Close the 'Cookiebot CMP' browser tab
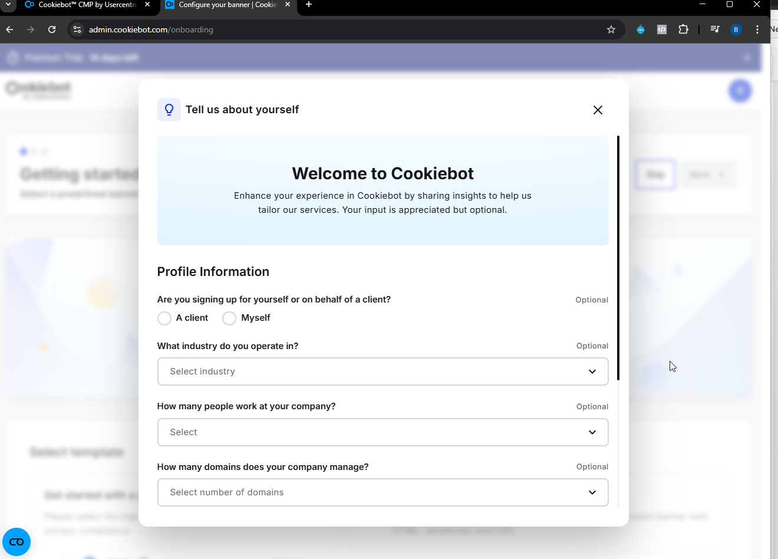Viewport: 778px width, 559px height. tap(147, 5)
